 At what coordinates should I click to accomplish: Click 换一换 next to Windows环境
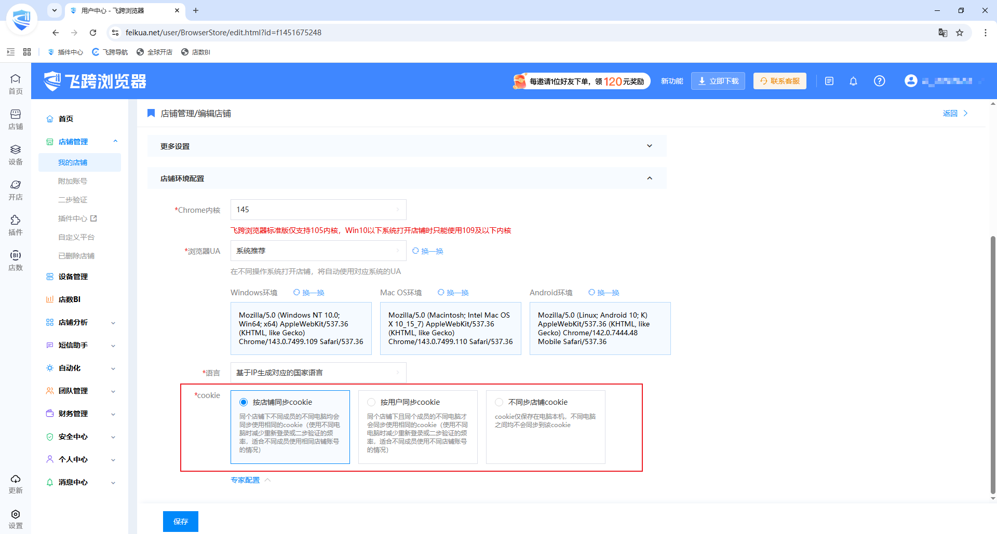click(x=309, y=293)
